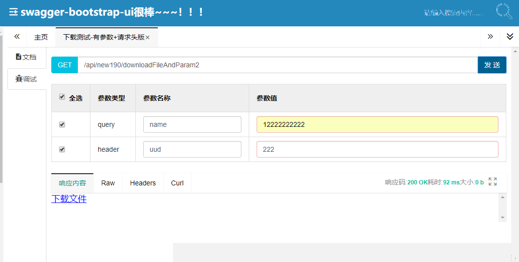Click the search magnifier icon
Viewport: 519px width, 262px height.
pyautogui.click(x=504, y=11)
